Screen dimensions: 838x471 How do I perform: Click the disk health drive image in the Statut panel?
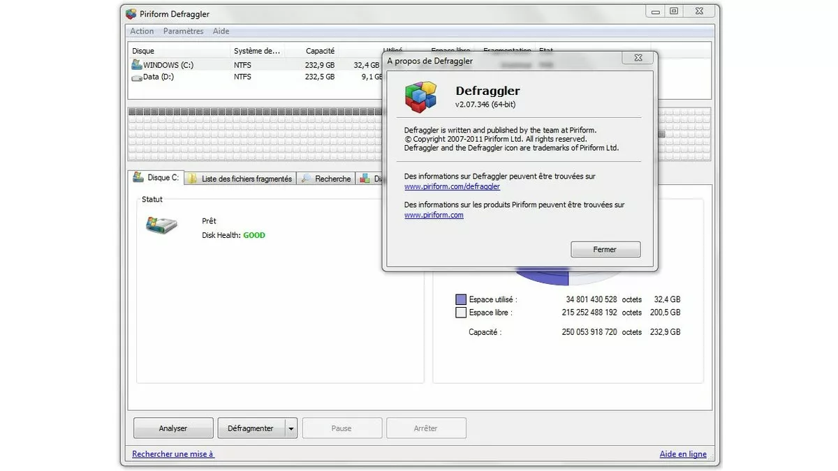pos(161,226)
